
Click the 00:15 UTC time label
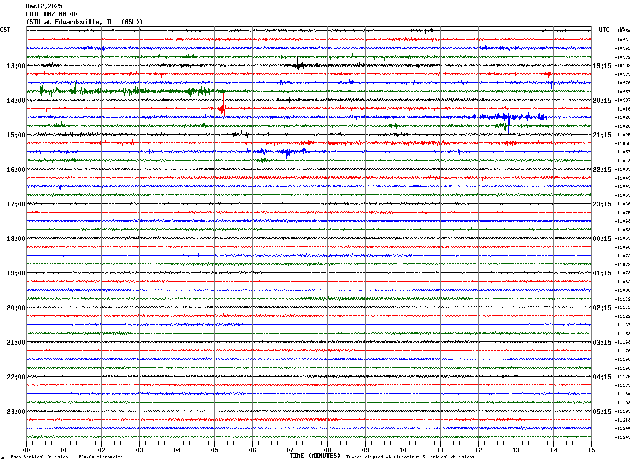click(x=602, y=239)
